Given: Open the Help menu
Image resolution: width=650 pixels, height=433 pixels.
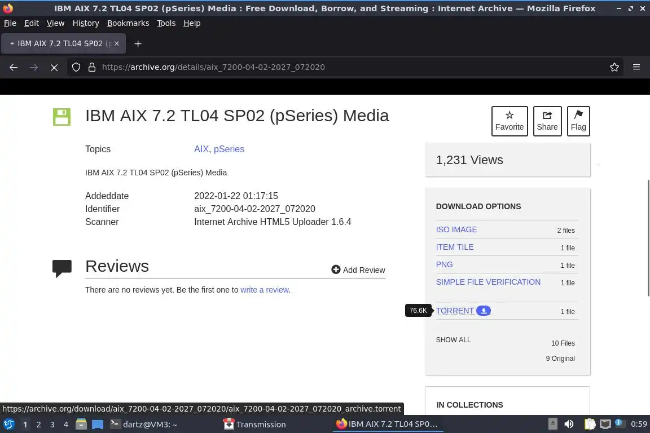Looking at the screenshot, I should click(192, 23).
